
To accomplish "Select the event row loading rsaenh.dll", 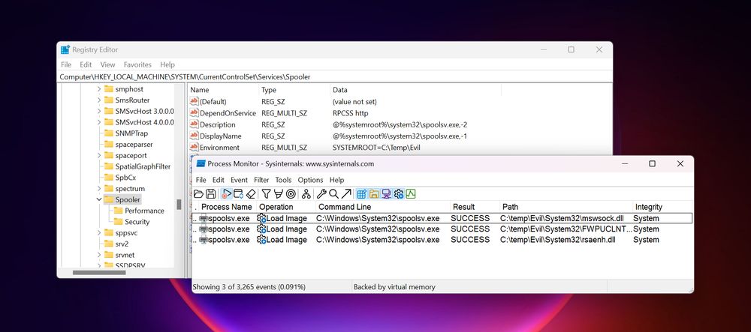I will coord(442,240).
